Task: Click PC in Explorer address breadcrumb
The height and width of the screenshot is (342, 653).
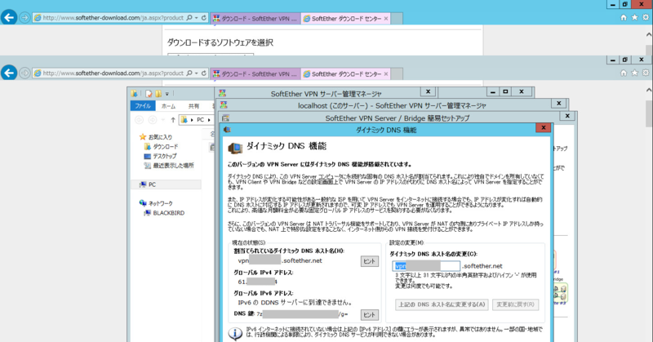Action: click(x=200, y=120)
